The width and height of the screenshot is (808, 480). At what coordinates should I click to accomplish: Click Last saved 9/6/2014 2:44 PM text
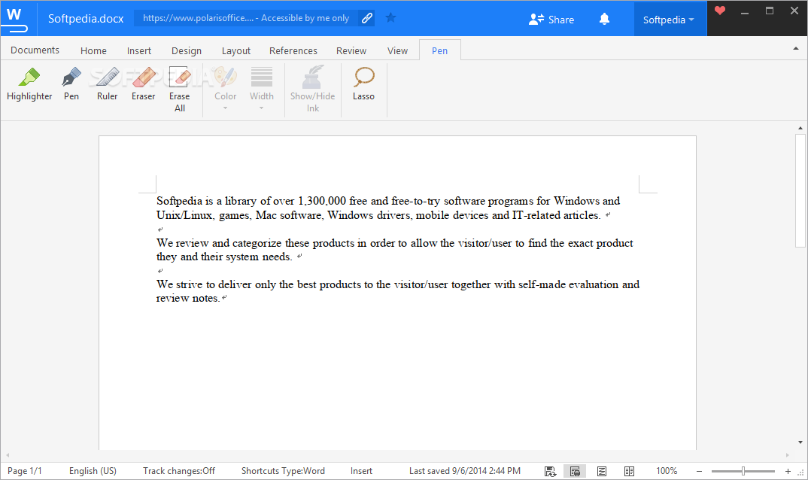(x=465, y=471)
